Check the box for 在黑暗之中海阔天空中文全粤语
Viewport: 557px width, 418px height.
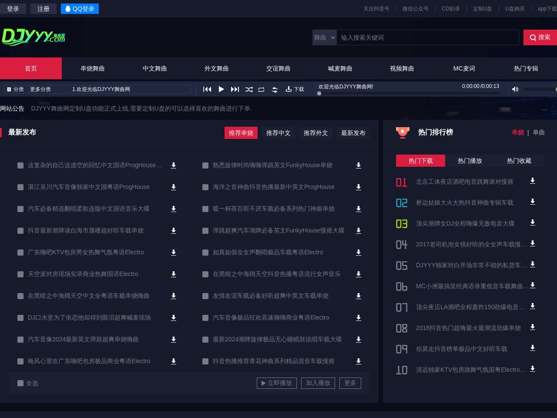(20, 296)
